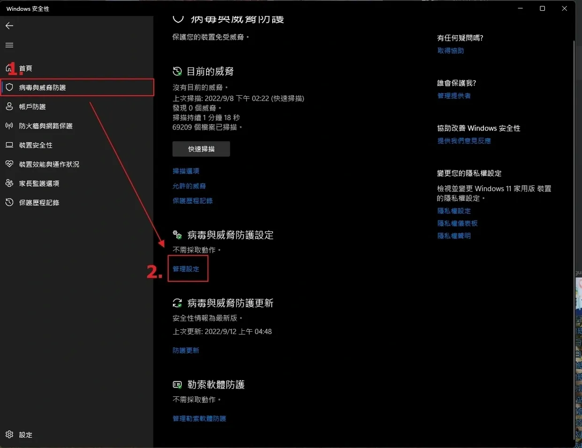Click the ransomware icon beside 勒索軟體防護
Viewport: 582px width, 448px height.
tap(177, 385)
